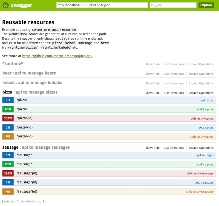Click the DELETE badge for /pizza/{id}

click(x=8, y=118)
